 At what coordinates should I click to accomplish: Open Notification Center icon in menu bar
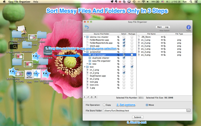click(196, 2)
